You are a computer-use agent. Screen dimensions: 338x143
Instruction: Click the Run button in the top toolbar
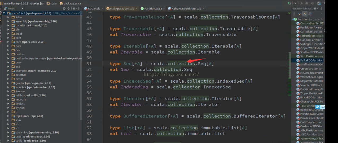(x=301, y=3)
